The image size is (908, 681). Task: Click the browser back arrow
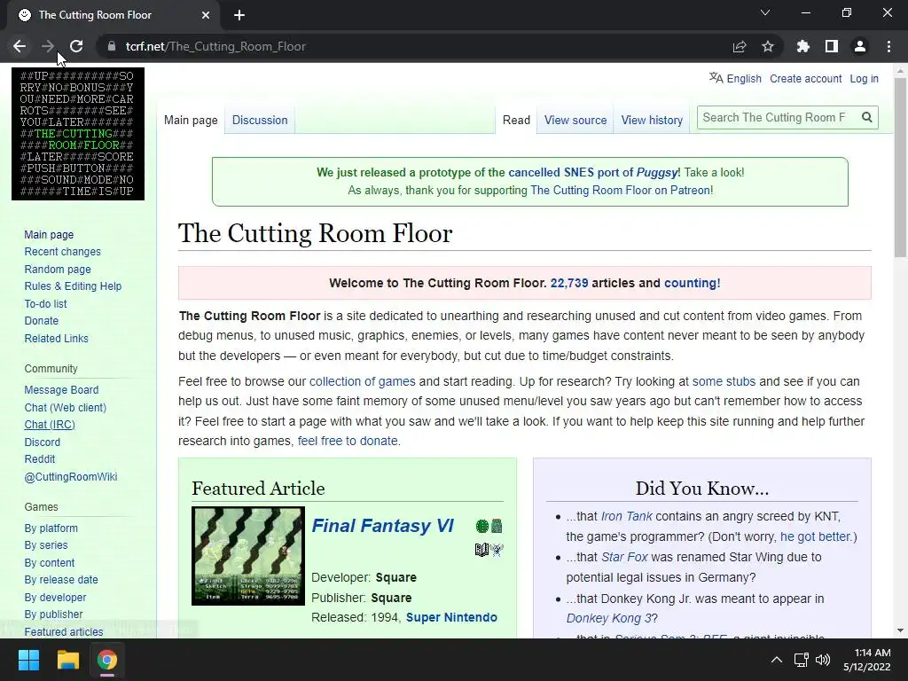[20, 46]
